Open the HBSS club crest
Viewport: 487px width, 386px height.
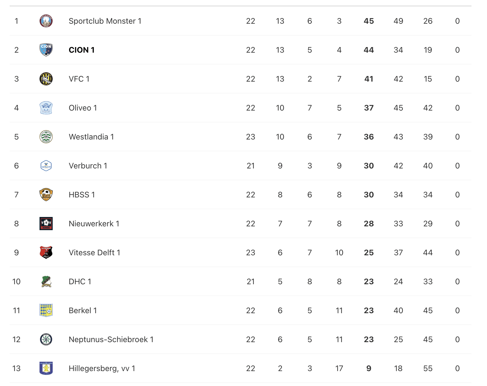point(46,195)
